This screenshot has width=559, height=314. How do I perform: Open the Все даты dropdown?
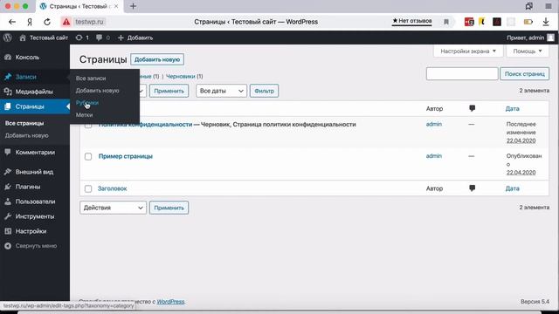tap(221, 91)
